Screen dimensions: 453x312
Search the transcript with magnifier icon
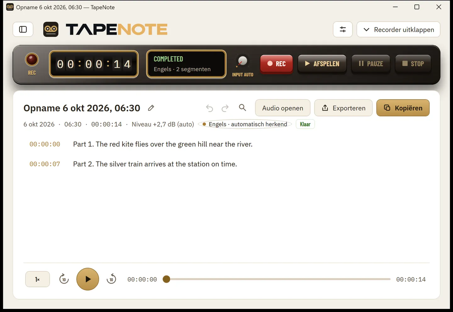[x=242, y=108]
